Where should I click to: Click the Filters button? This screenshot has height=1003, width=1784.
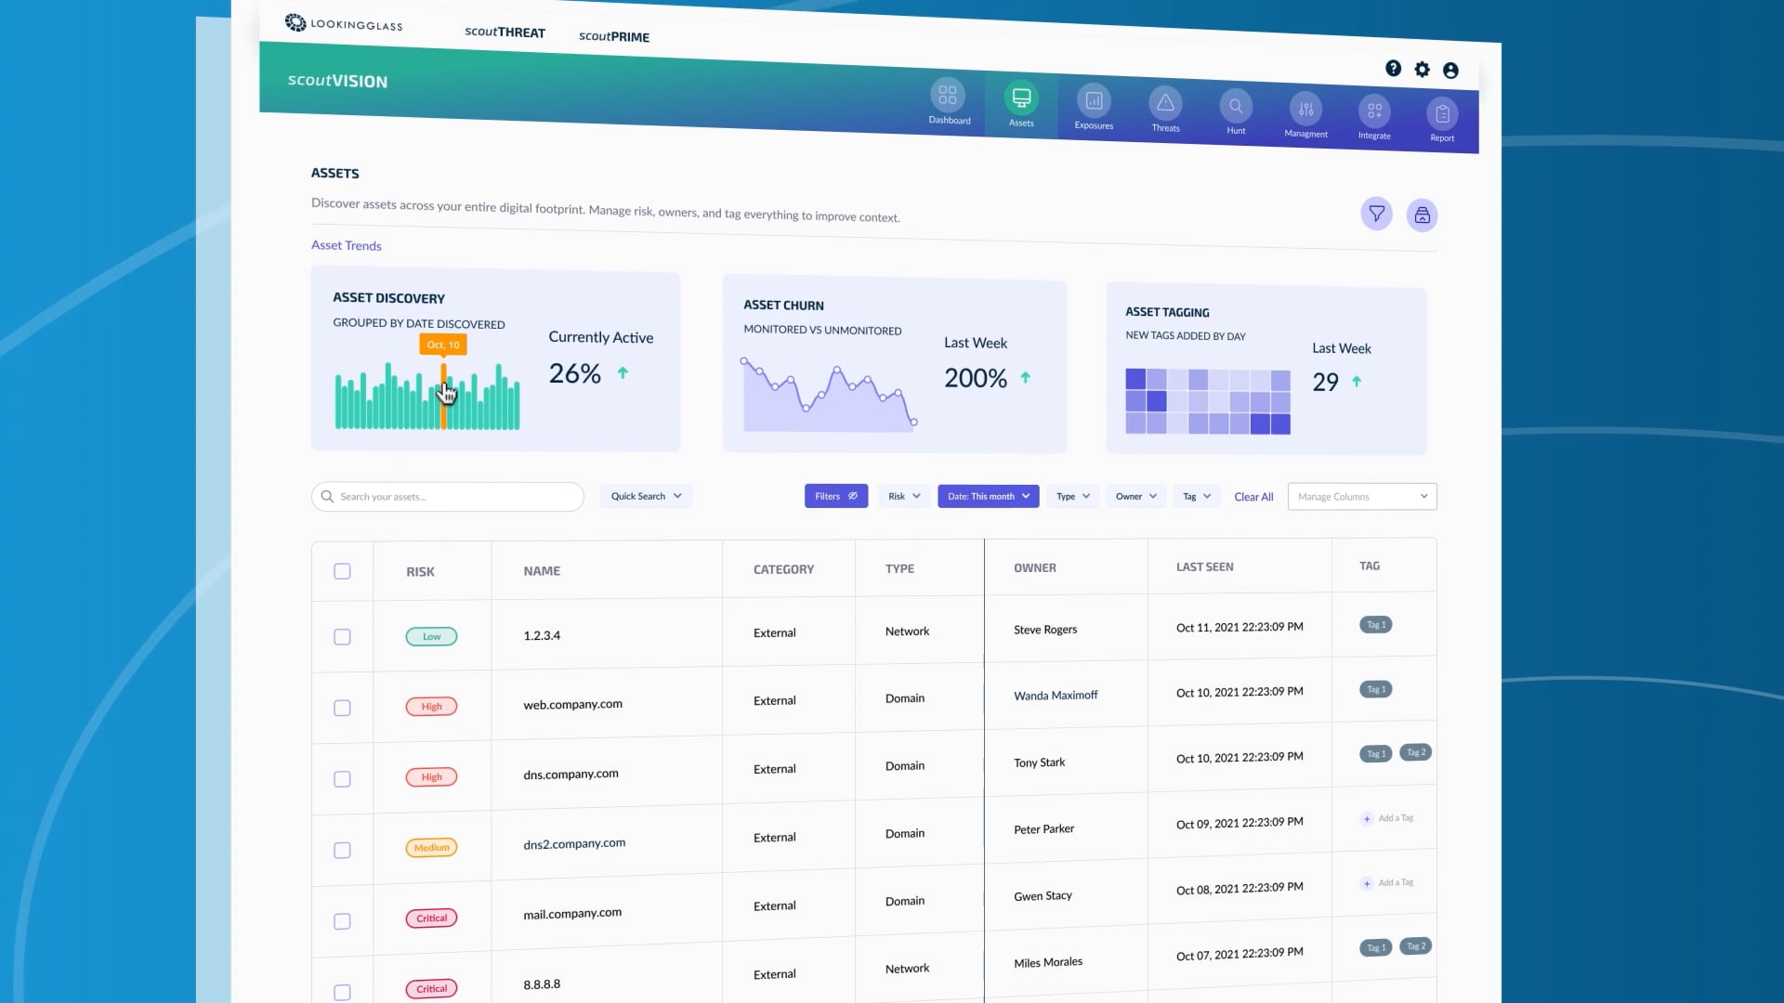click(835, 496)
